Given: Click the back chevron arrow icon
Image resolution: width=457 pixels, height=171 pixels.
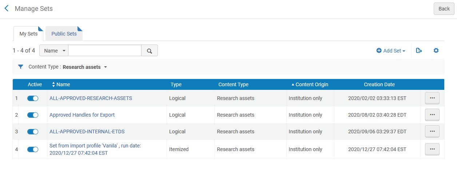Looking at the screenshot, I should coord(6,8).
